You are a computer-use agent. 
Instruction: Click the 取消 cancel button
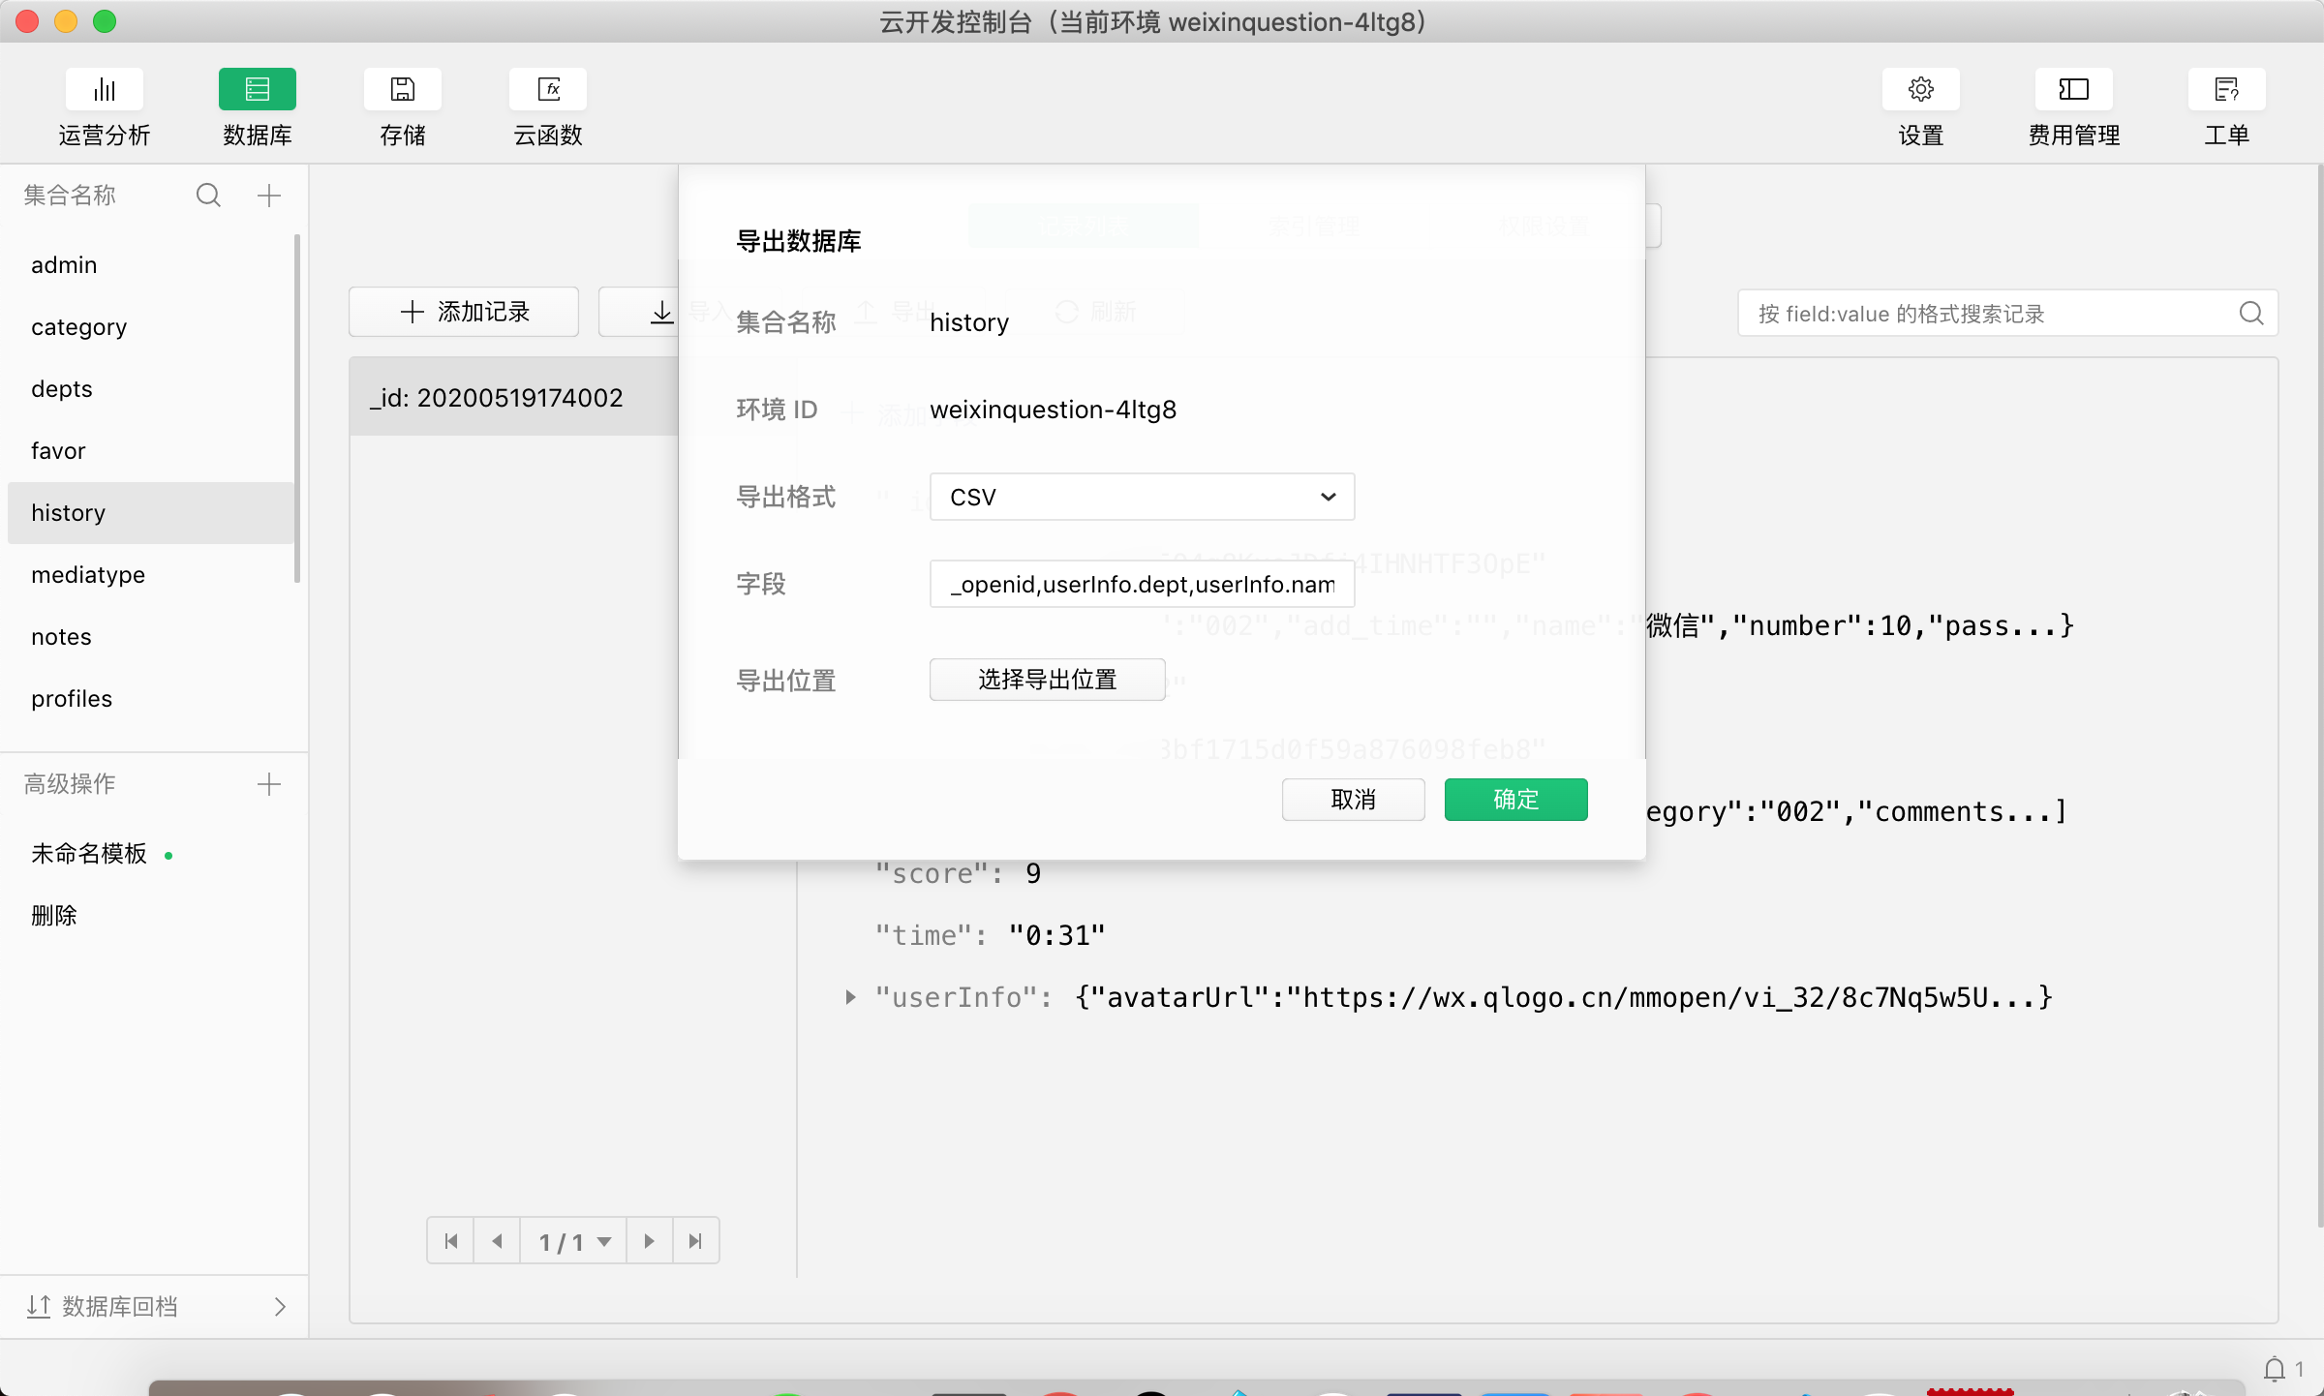coord(1353,800)
